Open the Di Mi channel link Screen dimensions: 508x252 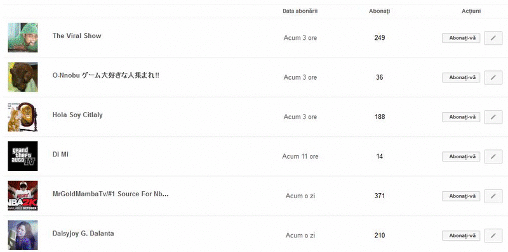click(x=60, y=154)
